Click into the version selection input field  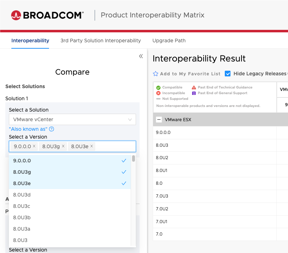point(114,146)
